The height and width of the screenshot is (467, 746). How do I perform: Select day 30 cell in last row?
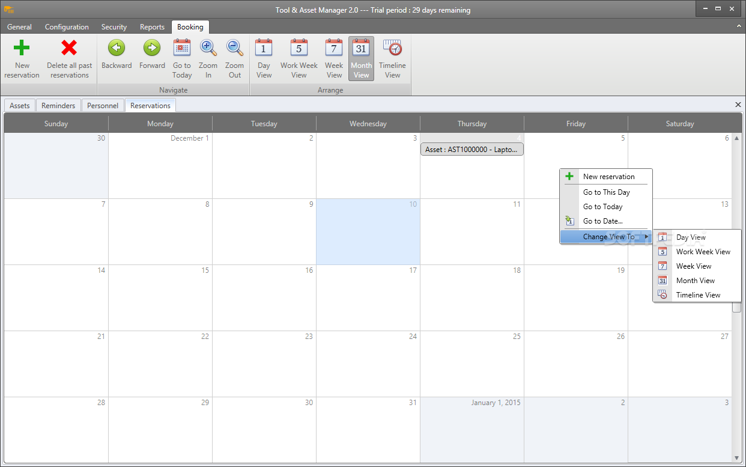(x=264, y=430)
